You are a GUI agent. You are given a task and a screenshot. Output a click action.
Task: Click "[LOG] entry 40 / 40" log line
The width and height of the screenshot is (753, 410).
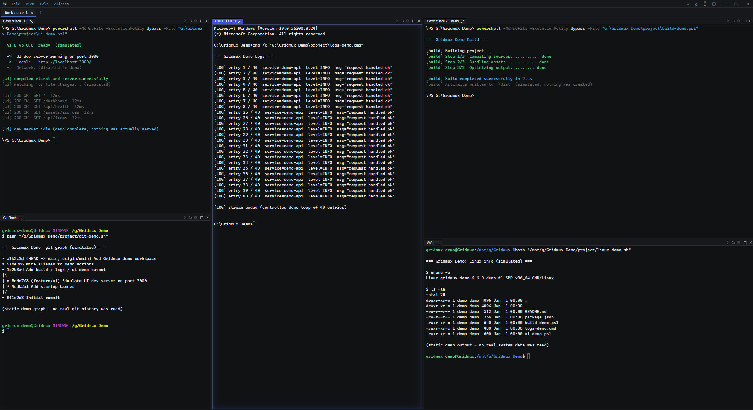tap(304, 196)
